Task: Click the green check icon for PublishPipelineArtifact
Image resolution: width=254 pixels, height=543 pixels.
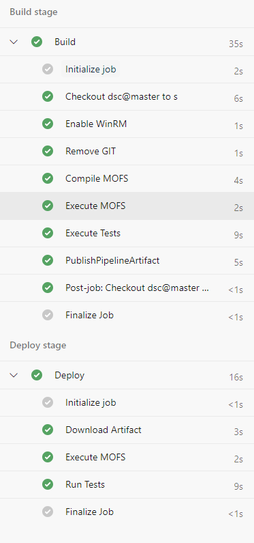Action: coord(48,260)
